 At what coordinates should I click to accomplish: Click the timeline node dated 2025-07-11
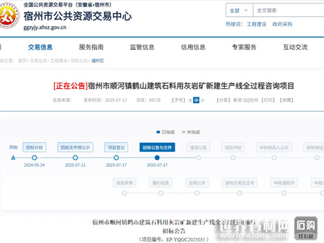[75, 158]
